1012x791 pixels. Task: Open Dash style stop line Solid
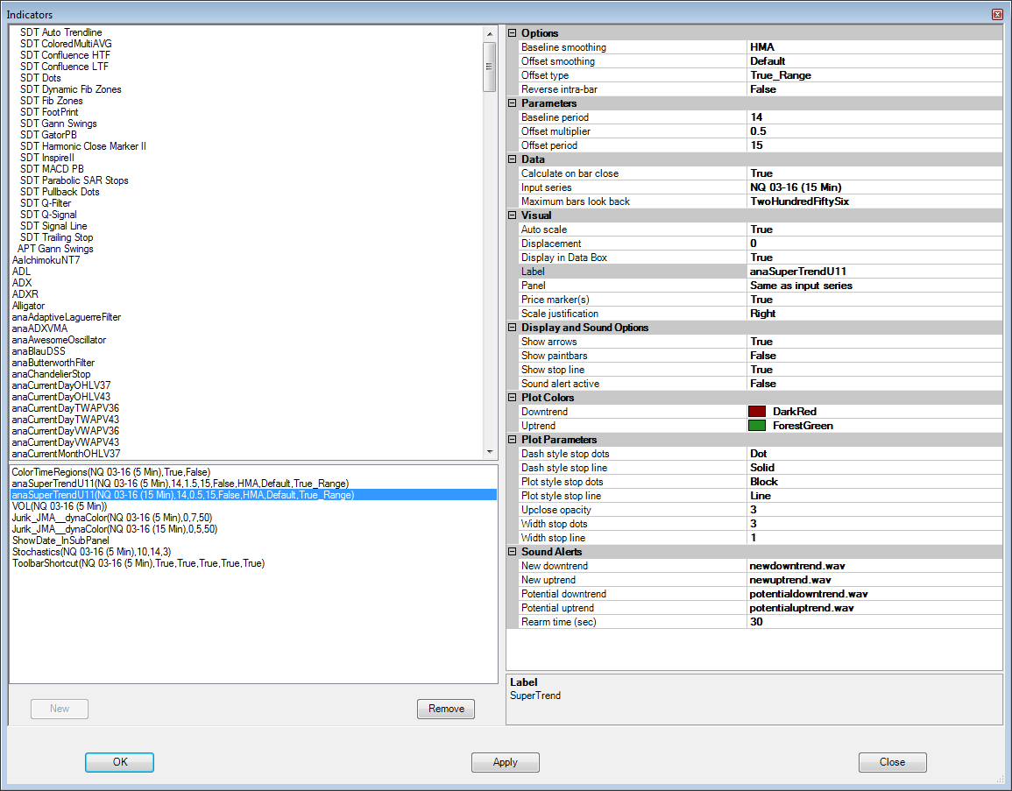874,468
